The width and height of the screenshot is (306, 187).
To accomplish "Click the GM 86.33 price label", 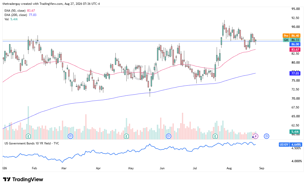I will [x=292, y=40].
